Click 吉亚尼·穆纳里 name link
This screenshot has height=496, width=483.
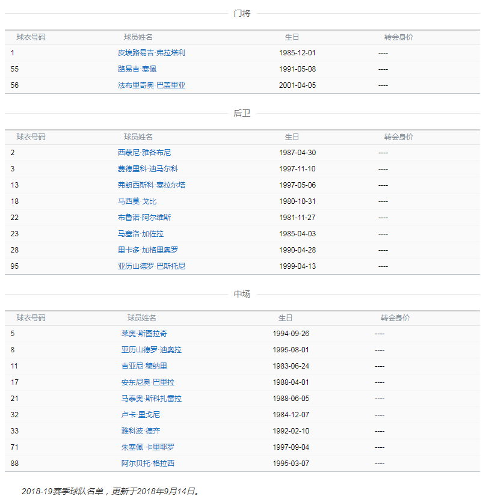coord(144,366)
